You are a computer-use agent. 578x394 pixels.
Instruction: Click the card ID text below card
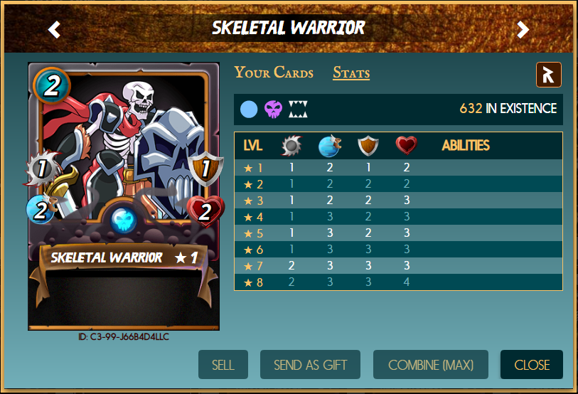(x=124, y=337)
